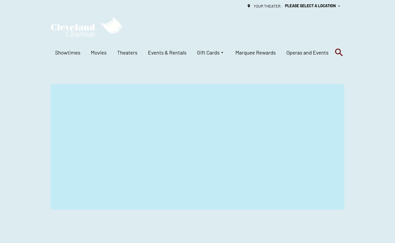Image resolution: width=395 pixels, height=243 pixels.
Task: Click the Cleveland Cinemas logo
Action: click(x=86, y=27)
